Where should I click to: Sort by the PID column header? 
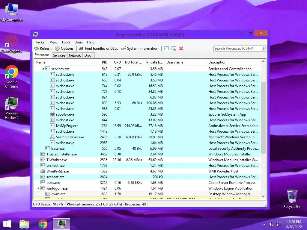102,62
